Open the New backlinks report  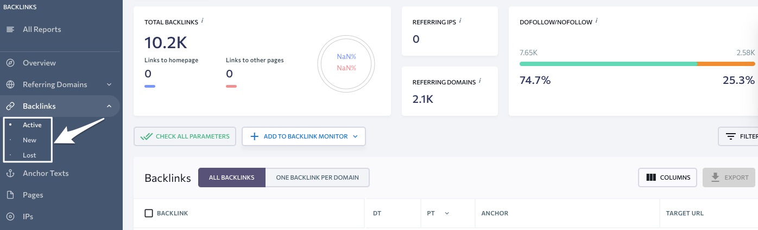[x=29, y=140]
